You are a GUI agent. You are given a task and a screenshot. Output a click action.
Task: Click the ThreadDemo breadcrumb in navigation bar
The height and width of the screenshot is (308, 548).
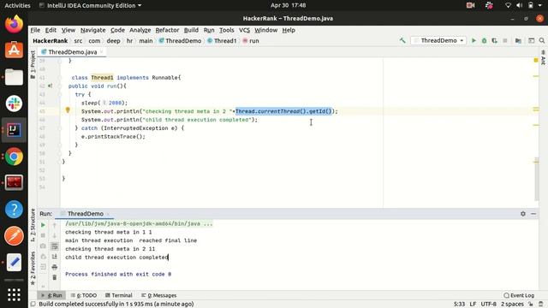(180, 40)
